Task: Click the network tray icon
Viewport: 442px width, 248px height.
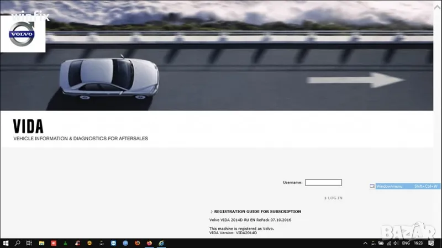Action: [373, 243]
